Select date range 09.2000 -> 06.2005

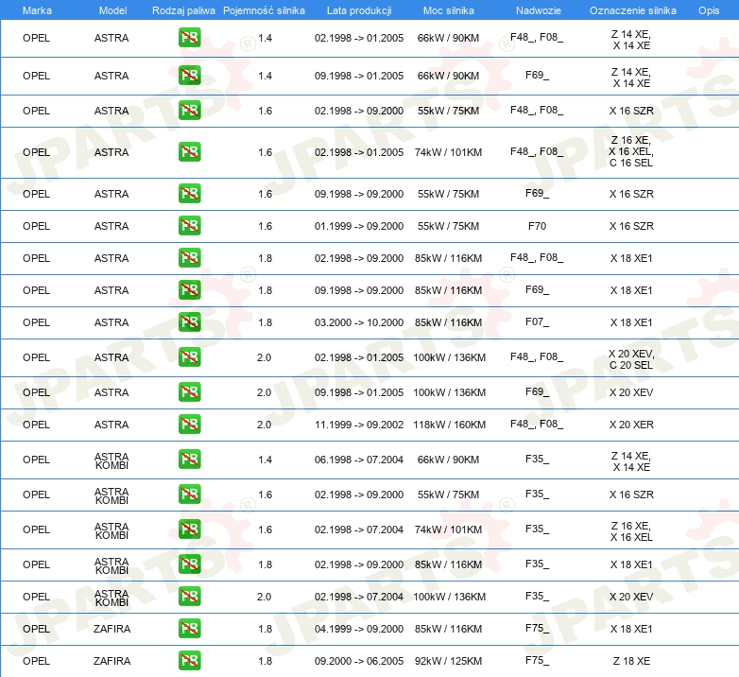click(359, 661)
